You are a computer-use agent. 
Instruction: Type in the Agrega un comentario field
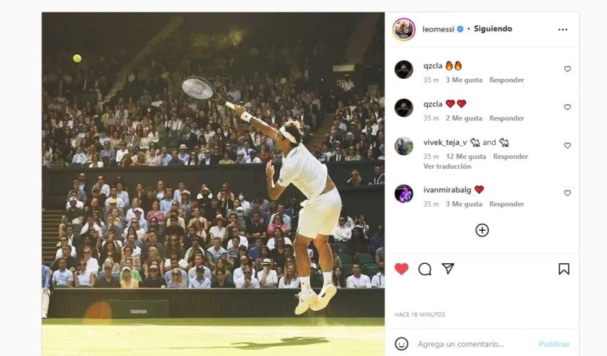click(x=472, y=344)
